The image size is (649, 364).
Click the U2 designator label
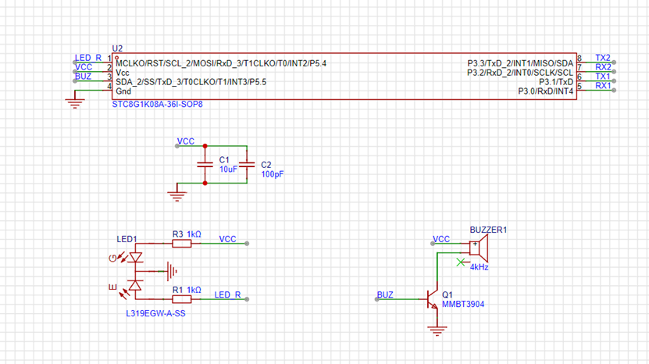117,48
